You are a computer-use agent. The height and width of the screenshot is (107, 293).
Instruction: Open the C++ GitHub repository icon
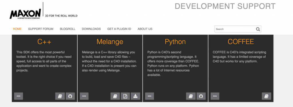point(70,96)
